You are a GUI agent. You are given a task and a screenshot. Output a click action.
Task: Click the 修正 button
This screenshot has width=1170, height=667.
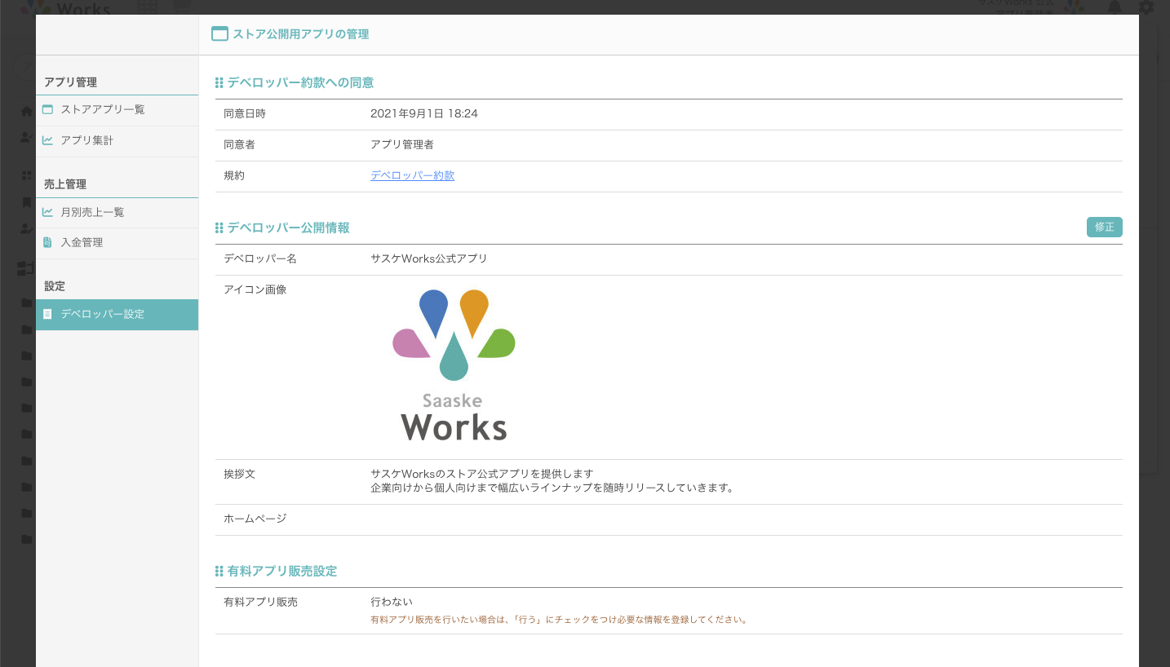1104,227
